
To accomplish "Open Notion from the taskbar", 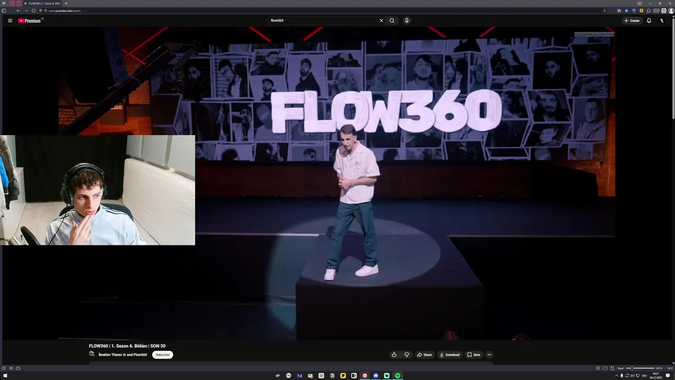I will pyautogui.click(x=332, y=375).
